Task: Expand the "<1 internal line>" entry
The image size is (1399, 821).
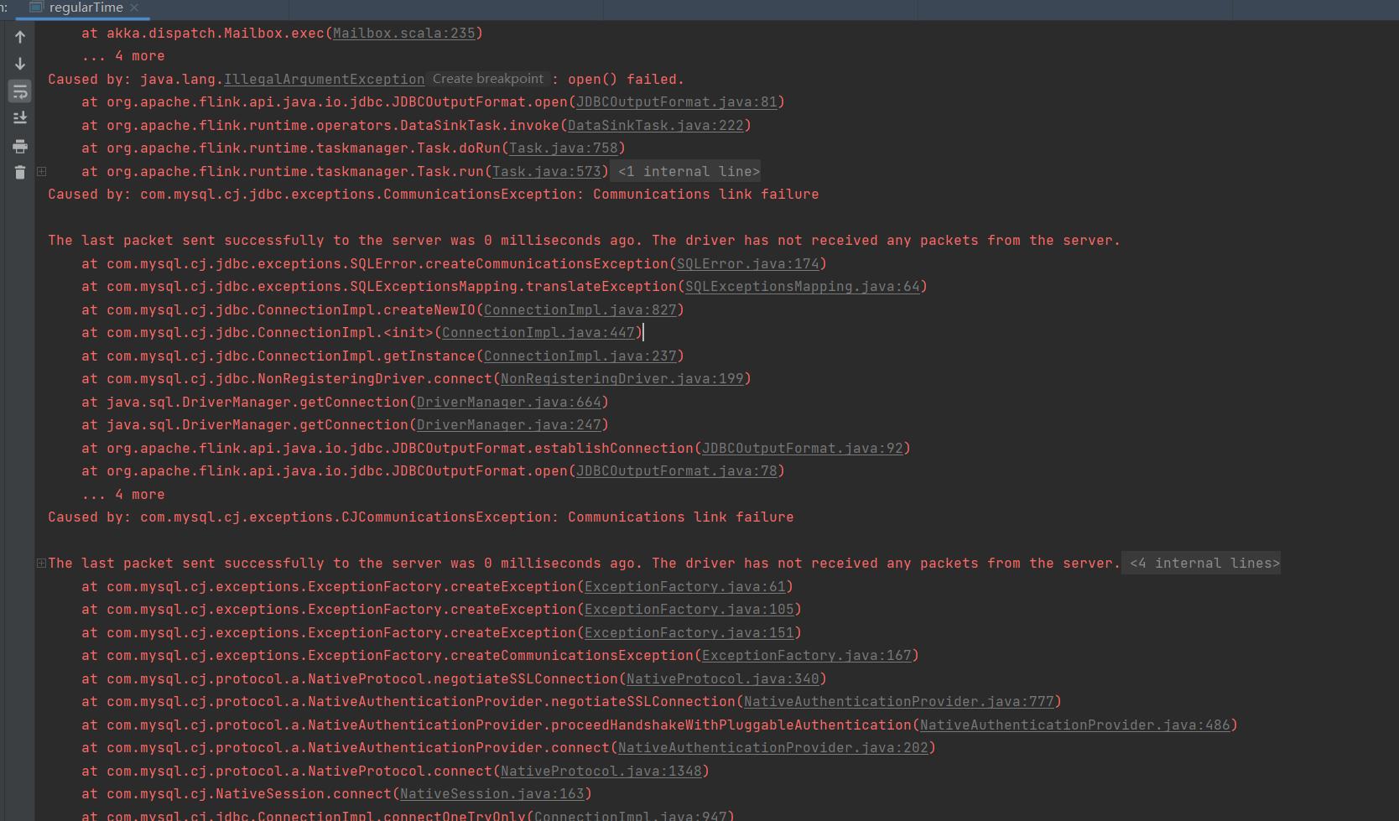Action: click(686, 171)
